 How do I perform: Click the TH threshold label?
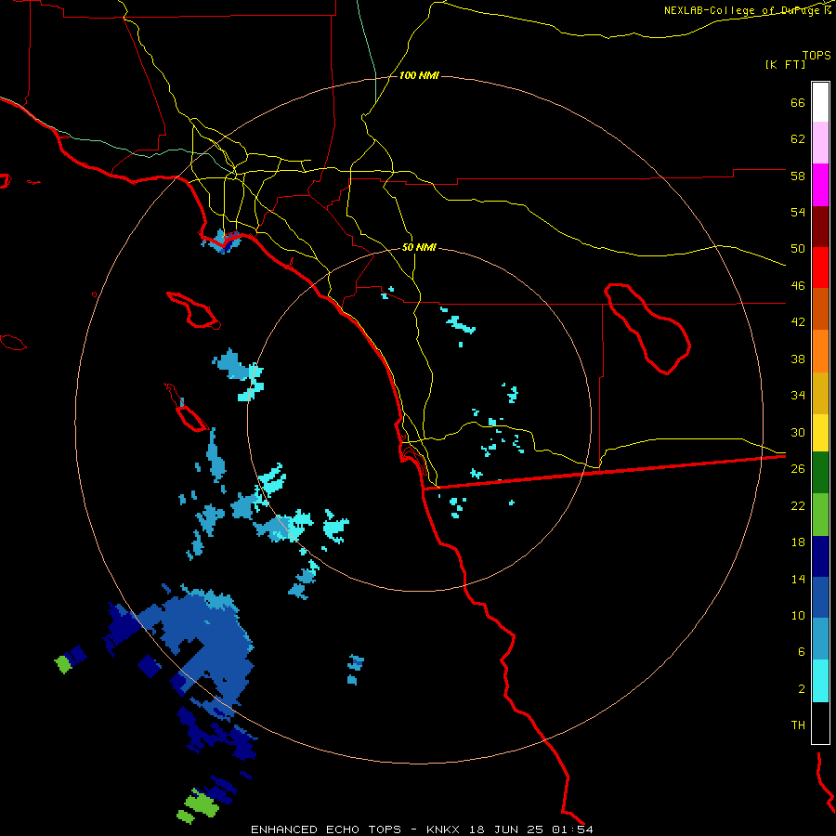point(798,725)
